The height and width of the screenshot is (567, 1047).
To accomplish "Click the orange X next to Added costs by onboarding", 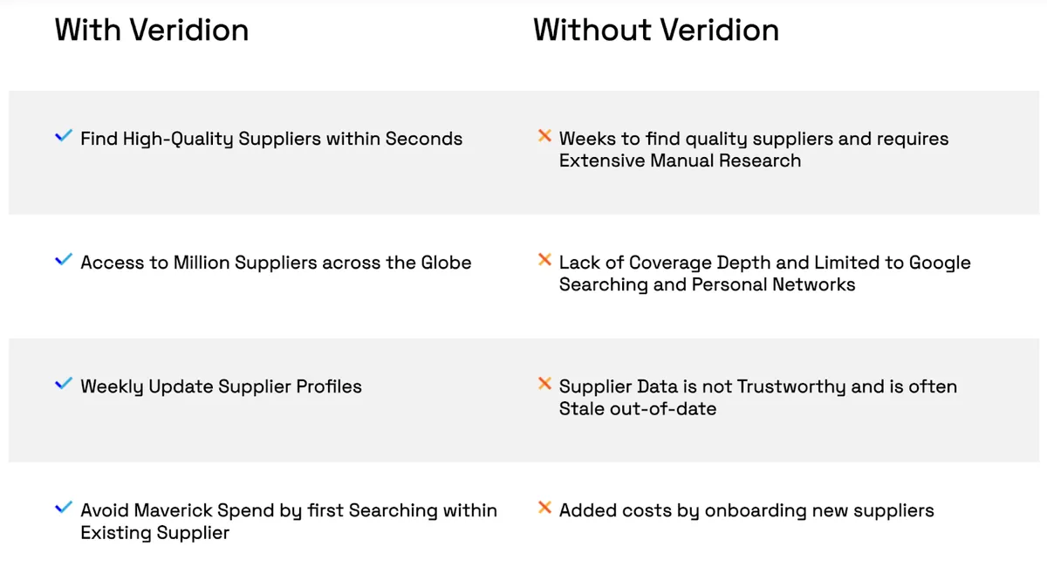I will point(544,508).
